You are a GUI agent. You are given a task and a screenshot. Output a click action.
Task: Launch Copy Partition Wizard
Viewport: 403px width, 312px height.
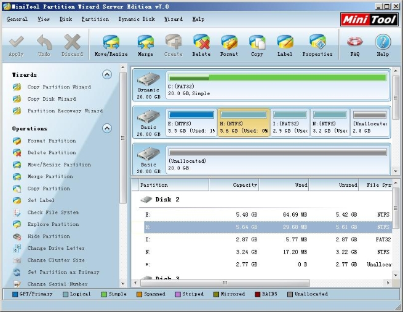click(x=59, y=87)
